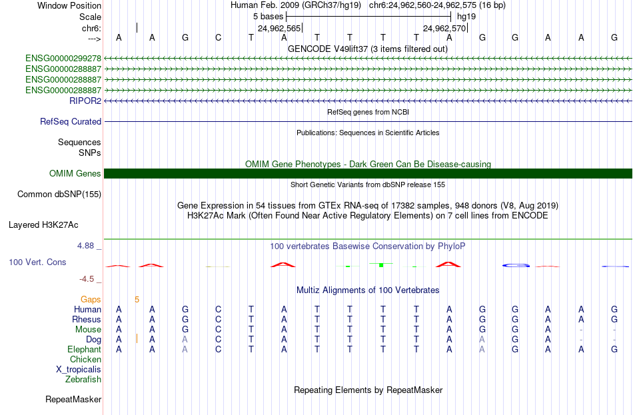Open the H3K27Ac Mark track title
This screenshot has height=415, width=633.
pyautogui.click(x=368, y=216)
